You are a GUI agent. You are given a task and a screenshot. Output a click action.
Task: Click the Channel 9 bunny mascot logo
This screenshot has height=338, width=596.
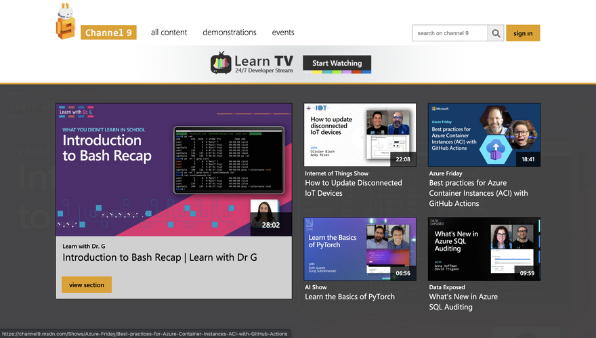click(x=65, y=23)
